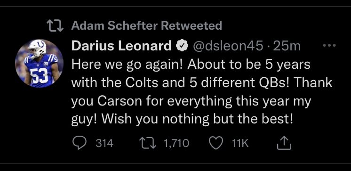351x171 pixels.
Task: Click the number 53 jersey in the avatar
Action: (39, 75)
